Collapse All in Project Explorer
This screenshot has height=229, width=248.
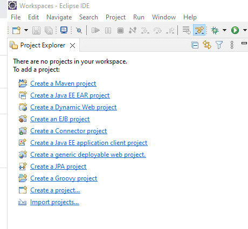(195, 45)
